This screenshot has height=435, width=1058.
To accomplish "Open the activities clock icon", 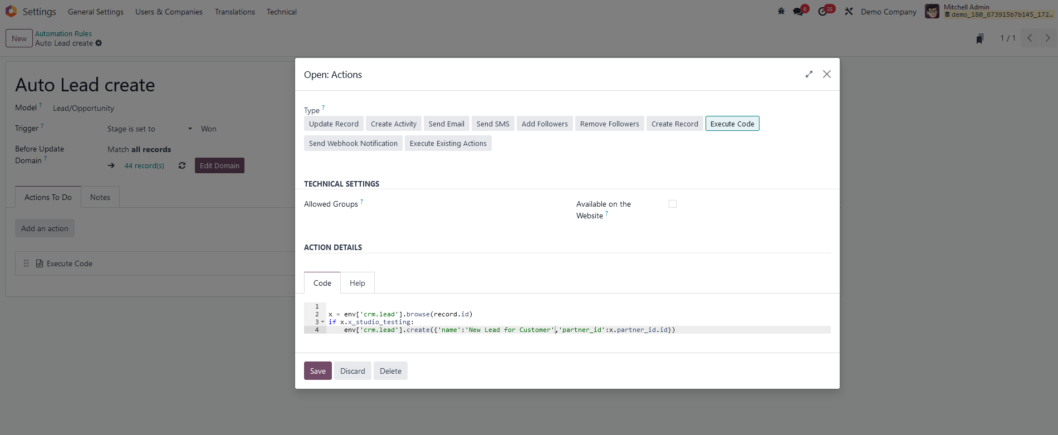I will (x=822, y=12).
